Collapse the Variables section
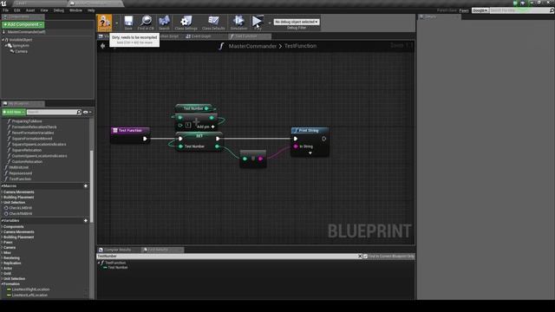The height and width of the screenshot is (312, 555). [2, 221]
